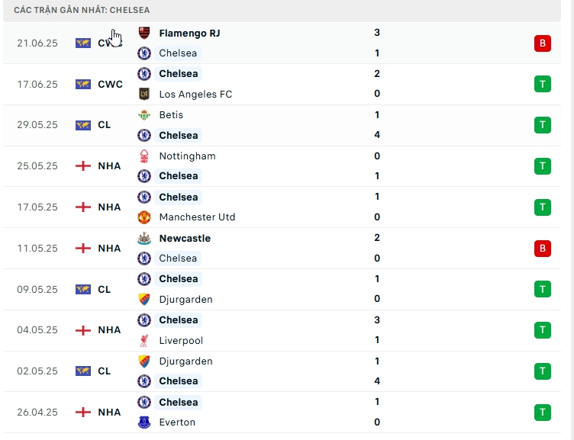Click the Betis club crest

[x=144, y=115]
